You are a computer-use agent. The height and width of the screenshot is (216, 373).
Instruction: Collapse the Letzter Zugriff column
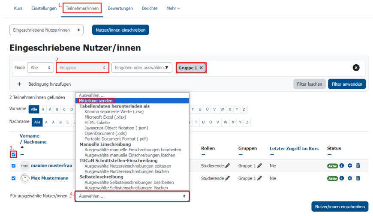coord(272,154)
